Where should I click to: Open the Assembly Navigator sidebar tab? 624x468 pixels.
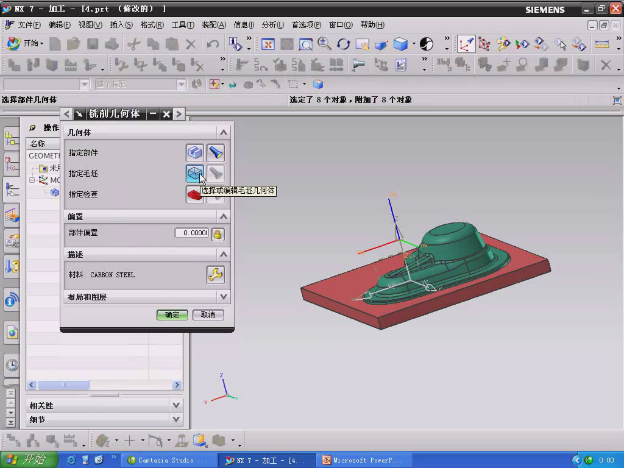click(x=12, y=139)
